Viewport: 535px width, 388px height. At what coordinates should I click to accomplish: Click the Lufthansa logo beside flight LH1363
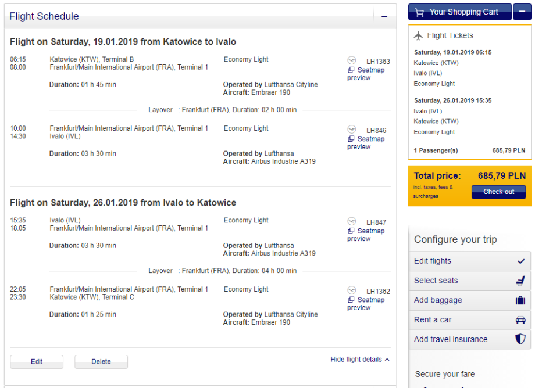[351, 60]
